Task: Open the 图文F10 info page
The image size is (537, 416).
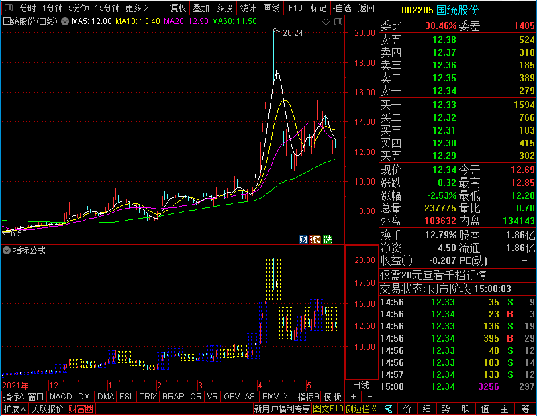Action: tap(328, 409)
